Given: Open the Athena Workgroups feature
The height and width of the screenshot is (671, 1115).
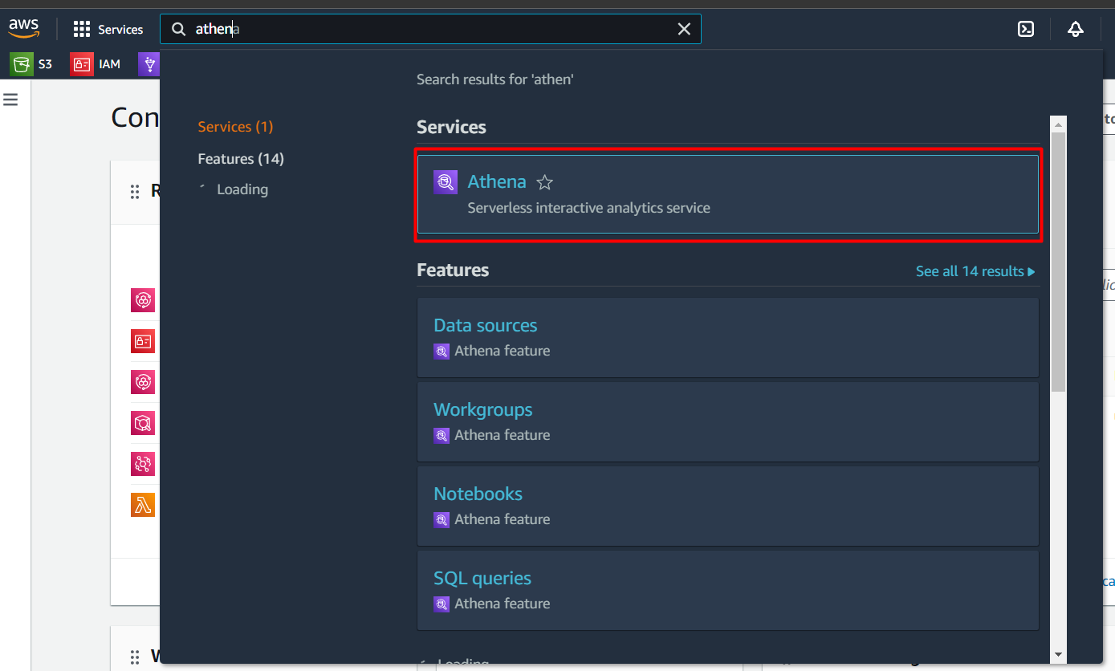Looking at the screenshot, I should [x=482, y=409].
